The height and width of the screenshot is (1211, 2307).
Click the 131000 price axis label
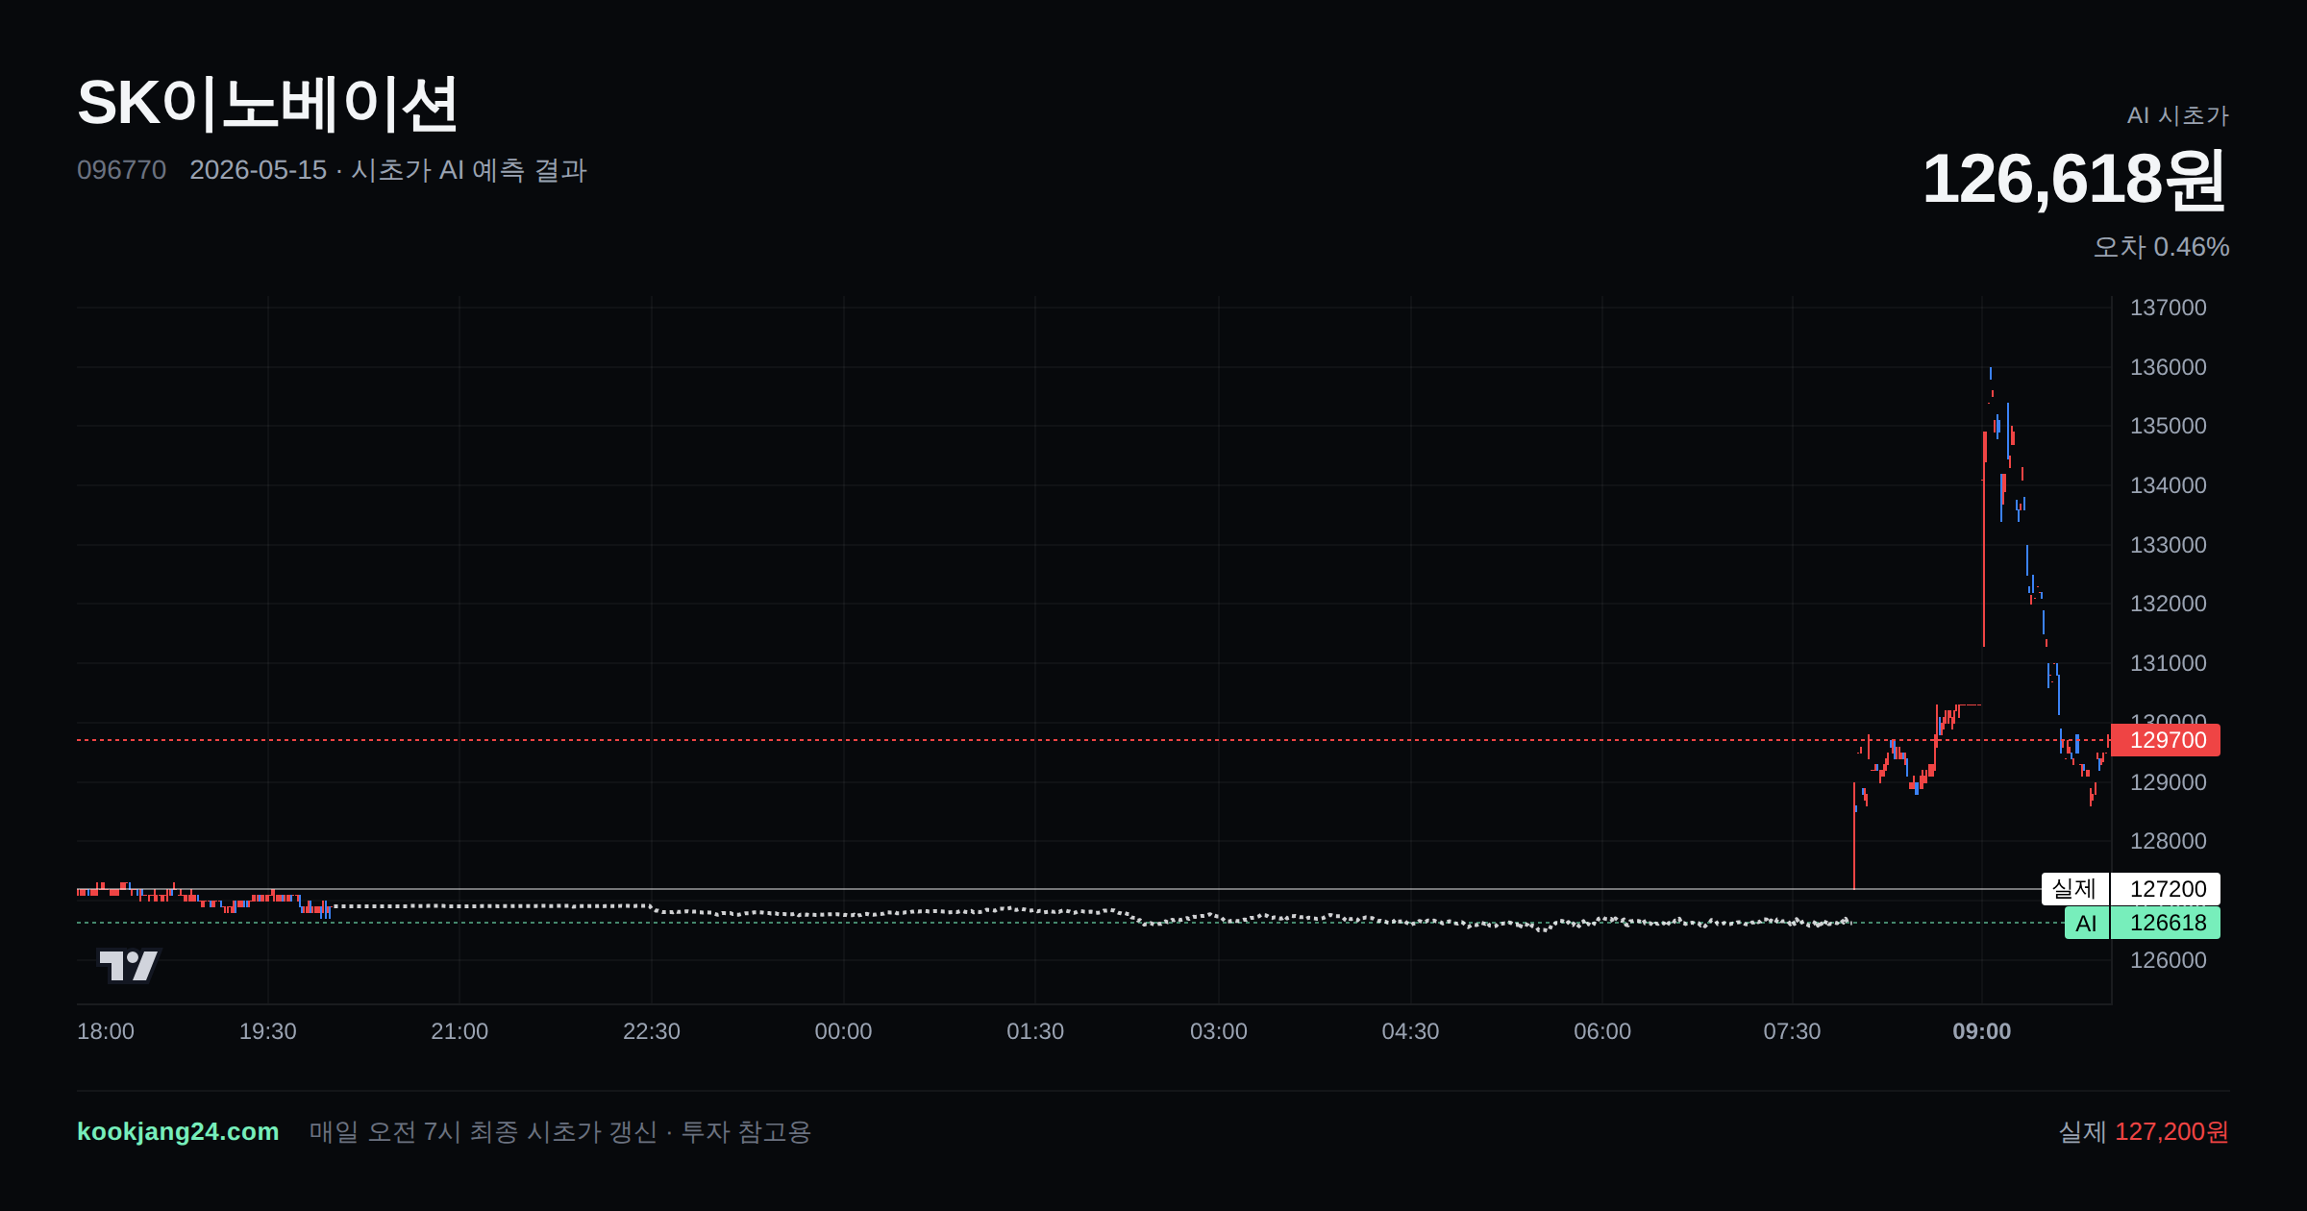2168,663
